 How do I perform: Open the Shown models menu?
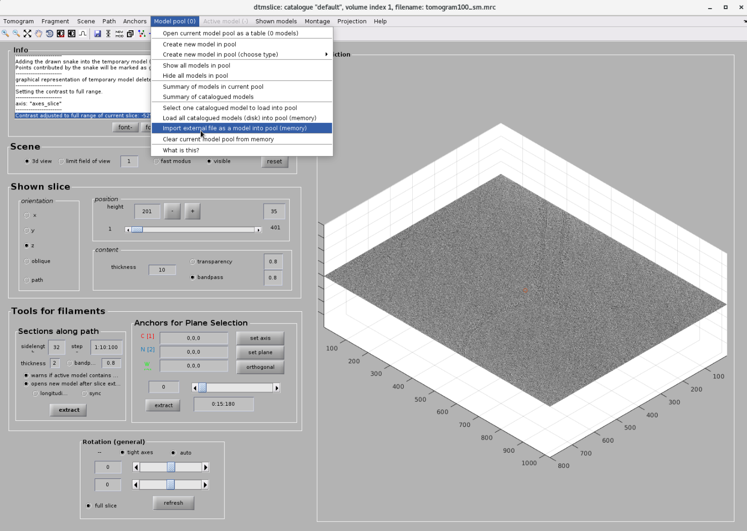point(276,21)
